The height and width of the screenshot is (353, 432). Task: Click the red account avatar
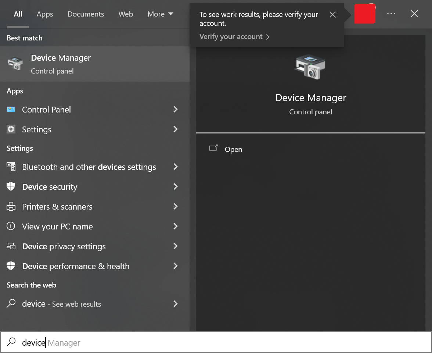point(365,14)
